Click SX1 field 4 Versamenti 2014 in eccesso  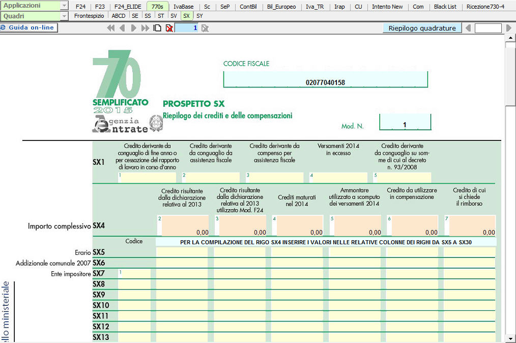tap(338, 178)
